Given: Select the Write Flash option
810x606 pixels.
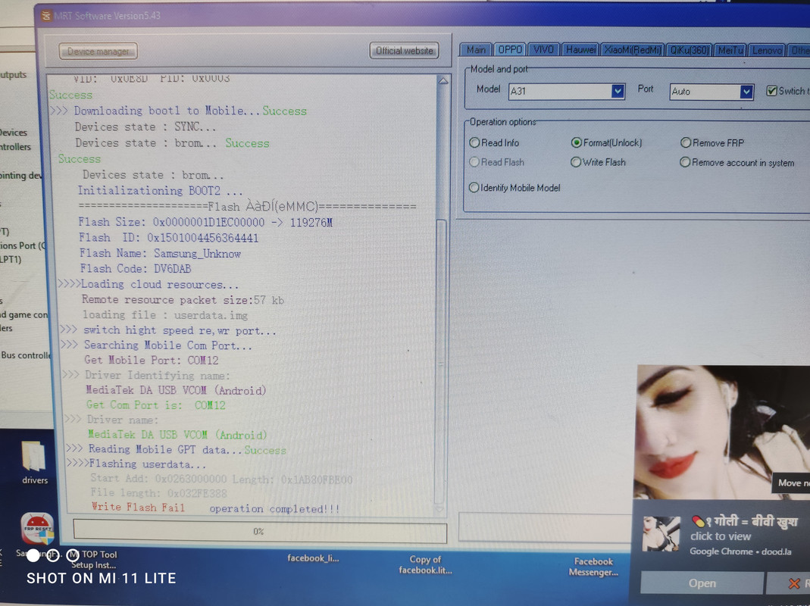Looking at the screenshot, I should point(598,162).
